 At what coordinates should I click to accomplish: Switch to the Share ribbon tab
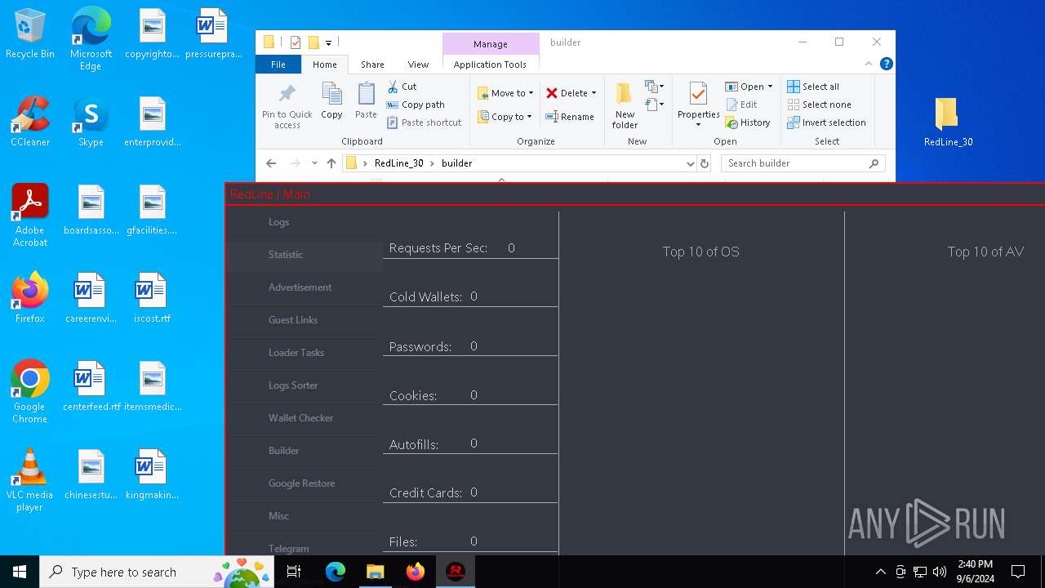pyautogui.click(x=372, y=65)
